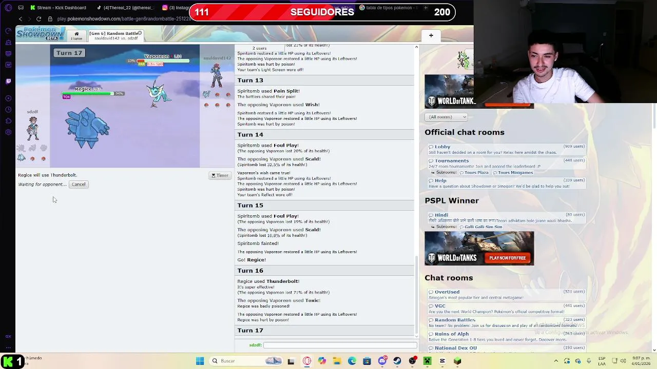Open Minecraft creeper icon in taskbar

tap(427, 361)
